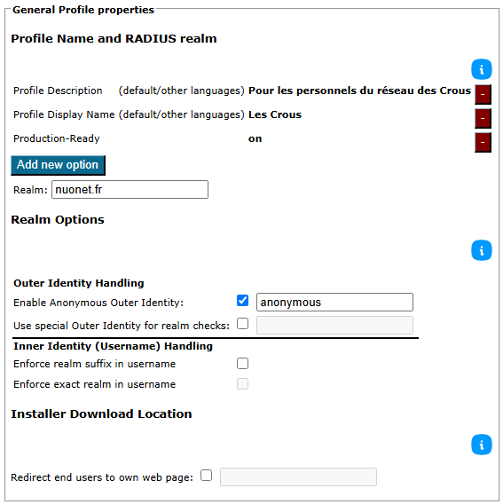Toggle Enforce exact realm in username checkbox
The image size is (503, 504).
(x=242, y=384)
